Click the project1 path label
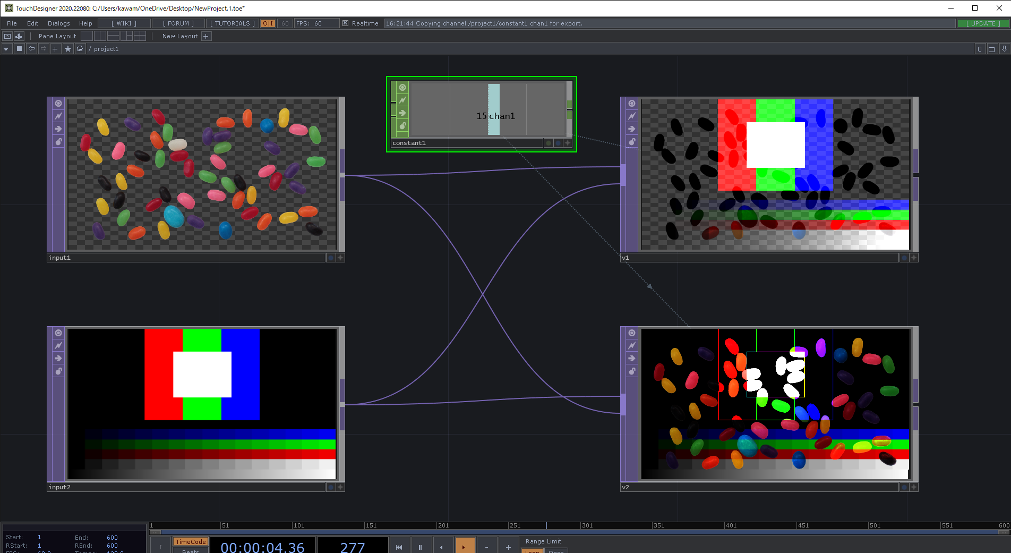The width and height of the screenshot is (1011, 553). [106, 49]
